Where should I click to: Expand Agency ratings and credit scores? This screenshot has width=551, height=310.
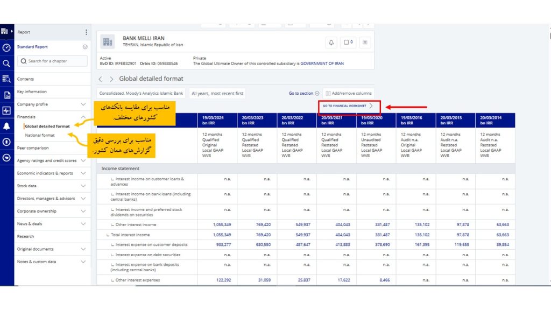pyautogui.click(x=83, y=160)
